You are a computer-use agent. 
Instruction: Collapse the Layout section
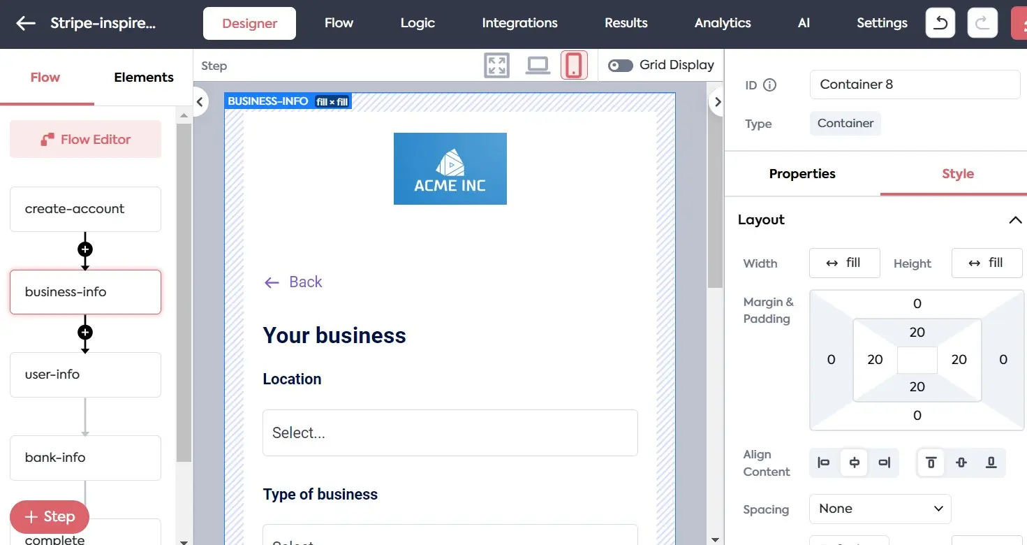click(x=1016, y=219)
